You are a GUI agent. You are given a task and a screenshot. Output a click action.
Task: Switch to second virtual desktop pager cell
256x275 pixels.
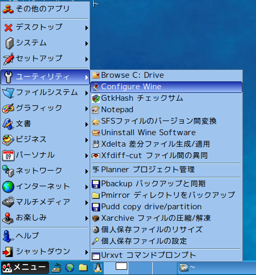(x=140, y=268)
